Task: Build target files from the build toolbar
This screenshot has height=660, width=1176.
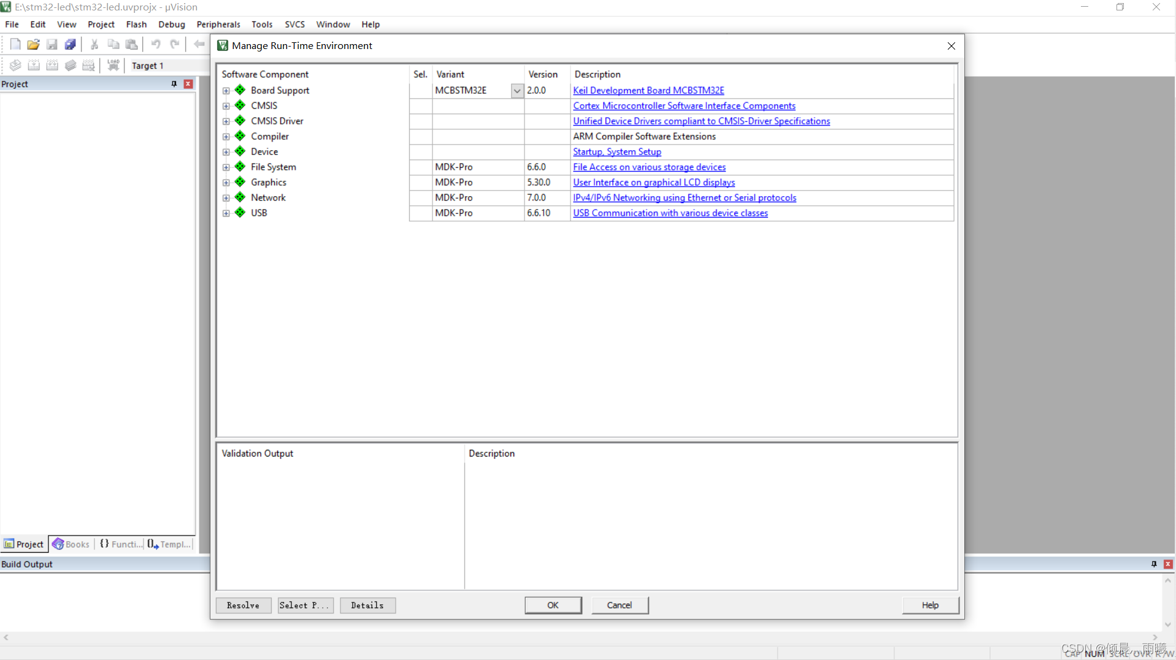Action: coord(34,66)
